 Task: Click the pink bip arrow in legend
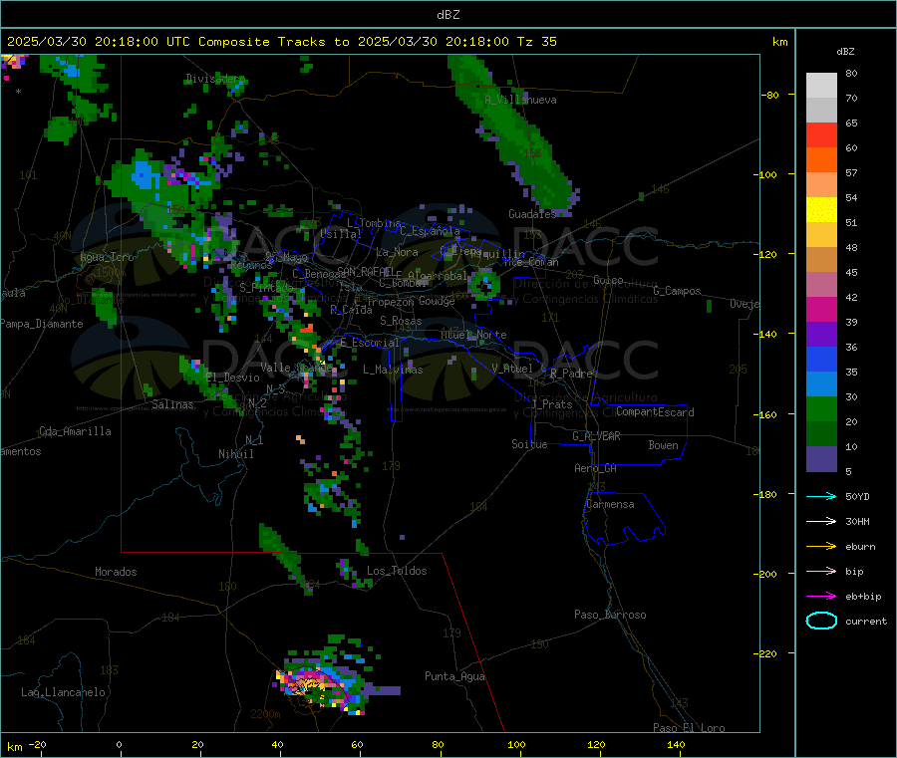pyautogui.click(x=821, y=571)
